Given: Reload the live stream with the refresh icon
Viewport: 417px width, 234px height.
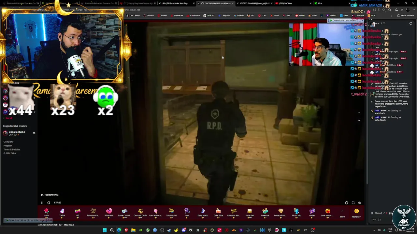Looking at the screenshot, I should coord(49,203).
